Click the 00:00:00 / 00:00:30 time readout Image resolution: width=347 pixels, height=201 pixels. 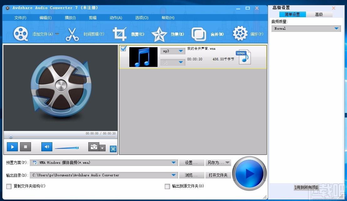[x=101, y=133]
